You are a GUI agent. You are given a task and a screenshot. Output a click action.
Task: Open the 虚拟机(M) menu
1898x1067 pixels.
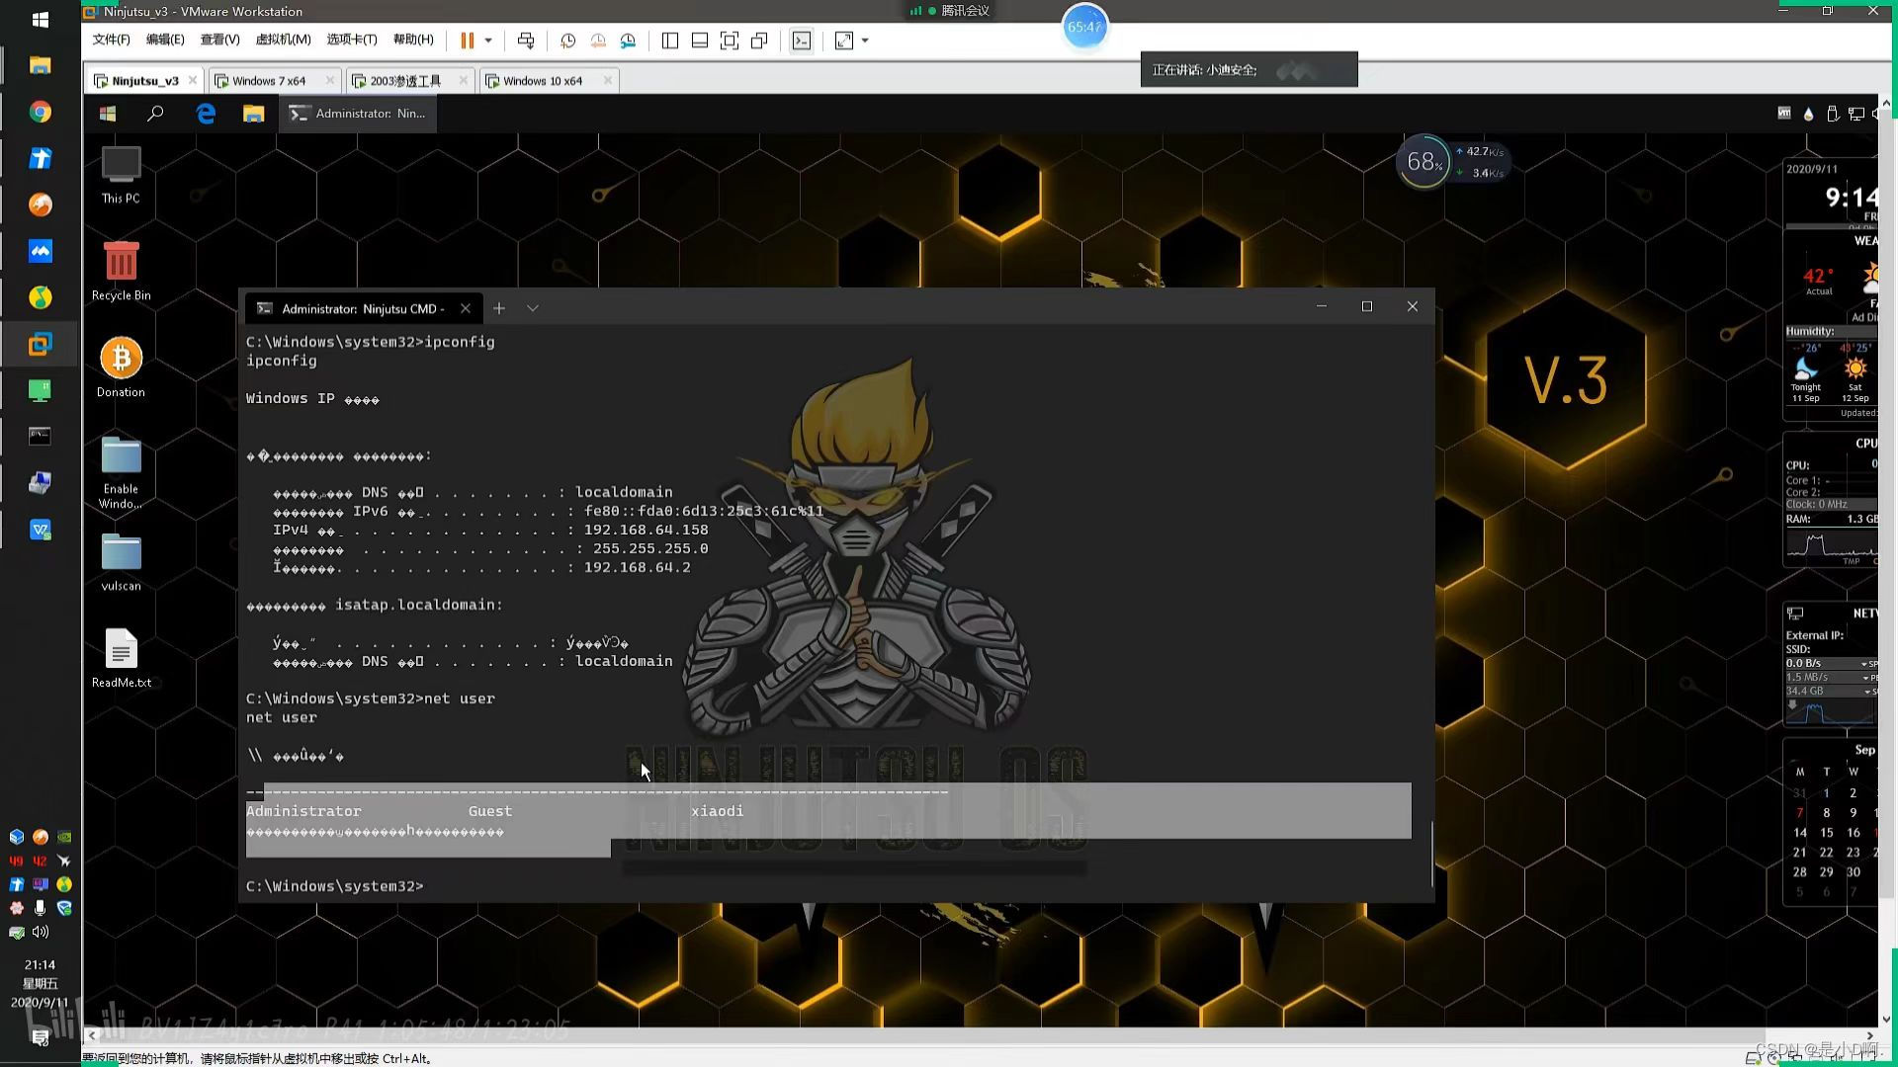(283, 40)
